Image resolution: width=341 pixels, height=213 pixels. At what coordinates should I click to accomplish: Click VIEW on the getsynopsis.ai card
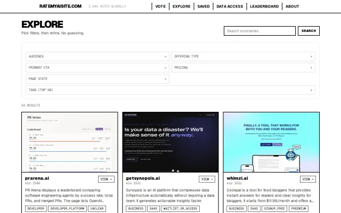[x=207, y=179]
